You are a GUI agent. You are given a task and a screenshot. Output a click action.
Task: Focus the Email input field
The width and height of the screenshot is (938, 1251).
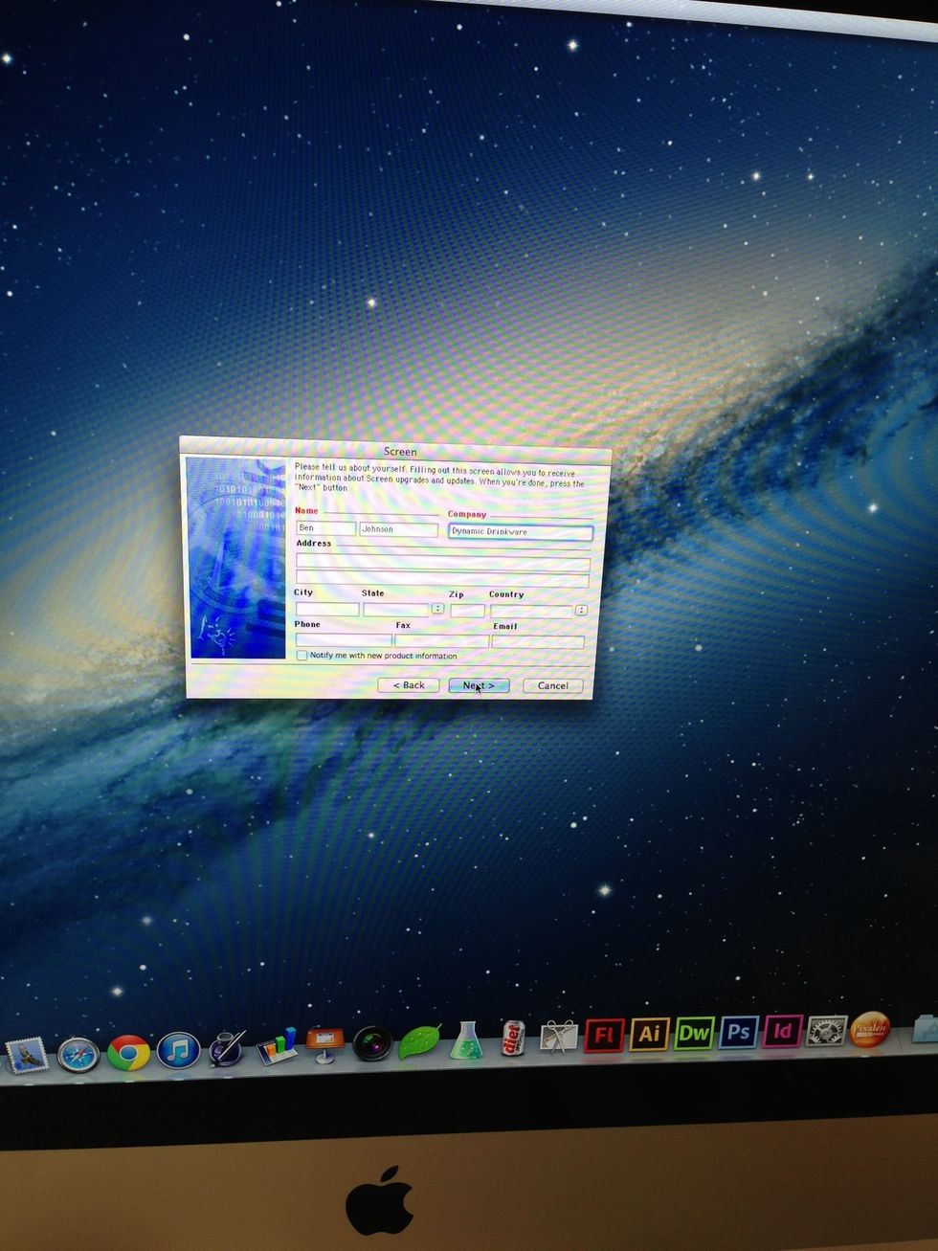tap(538, 641)
